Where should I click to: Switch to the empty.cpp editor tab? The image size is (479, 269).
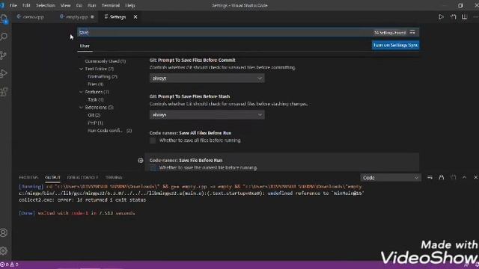tap(77, 16)
